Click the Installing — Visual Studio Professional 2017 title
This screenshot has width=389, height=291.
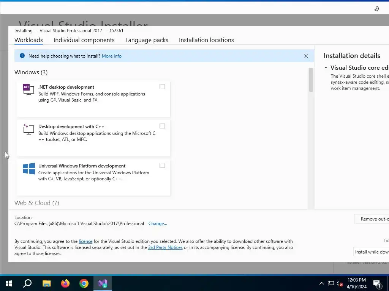(69, 30)
